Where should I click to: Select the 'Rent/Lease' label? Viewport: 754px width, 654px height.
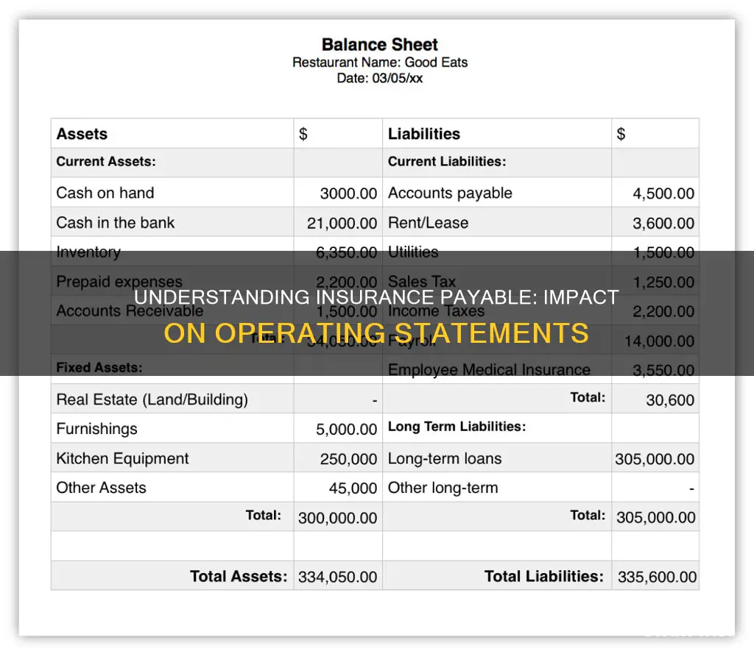point(428,222)
